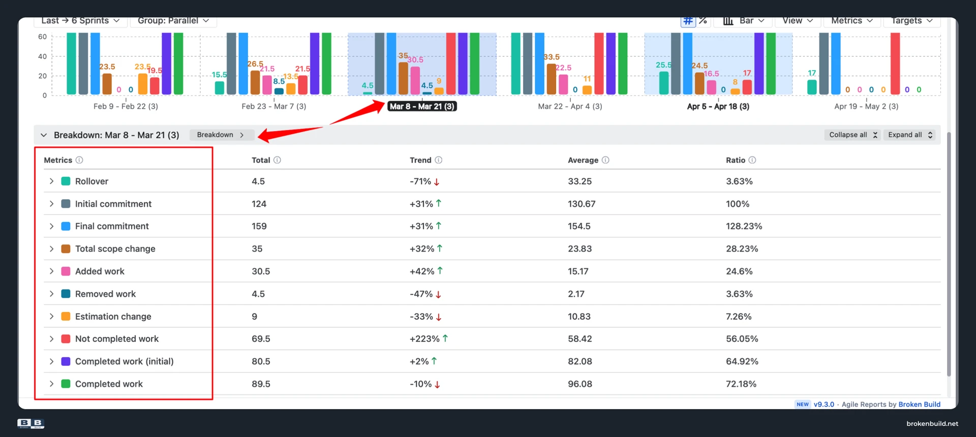Open the Last 6 Sprints dropdown
Image resolution: width=976 pixels, height=437 pixels.
pyautogui.click(x=80, y=21)
